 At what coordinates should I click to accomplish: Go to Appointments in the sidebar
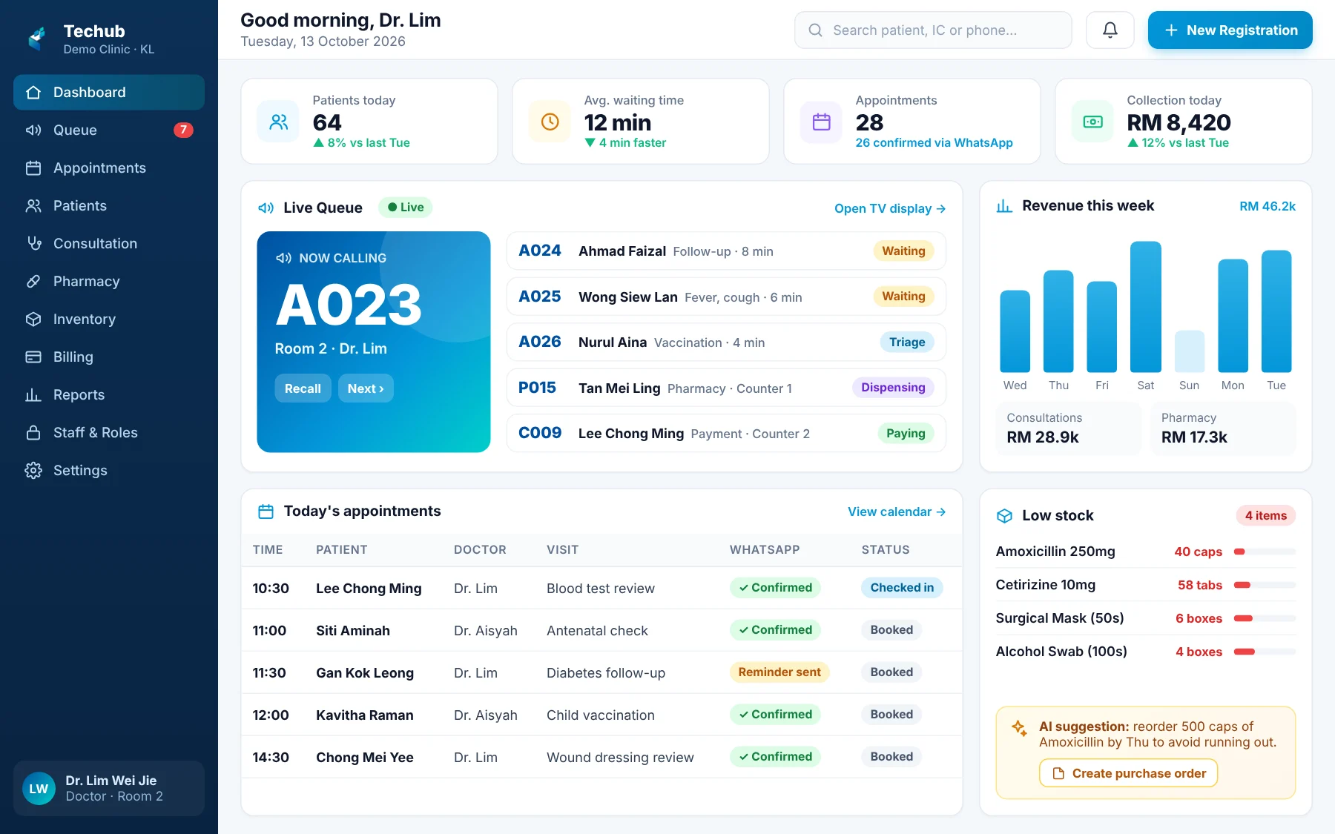pos(109,168)
